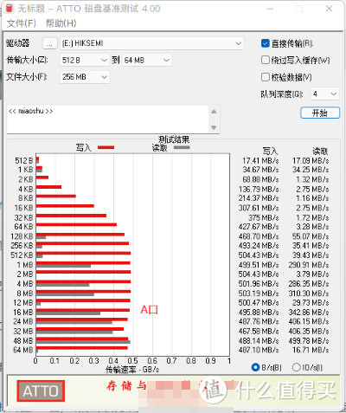Image resolution: width=346 pixels, height=413 pixels.
Task: Click the 136.79 MB/s write value
Action: pos(259,190)
